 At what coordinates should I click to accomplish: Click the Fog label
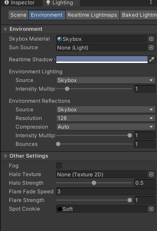[14, 166]
